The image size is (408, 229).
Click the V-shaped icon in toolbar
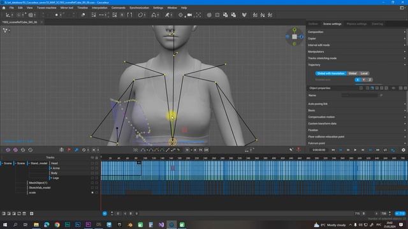click(x=244, y=15)
